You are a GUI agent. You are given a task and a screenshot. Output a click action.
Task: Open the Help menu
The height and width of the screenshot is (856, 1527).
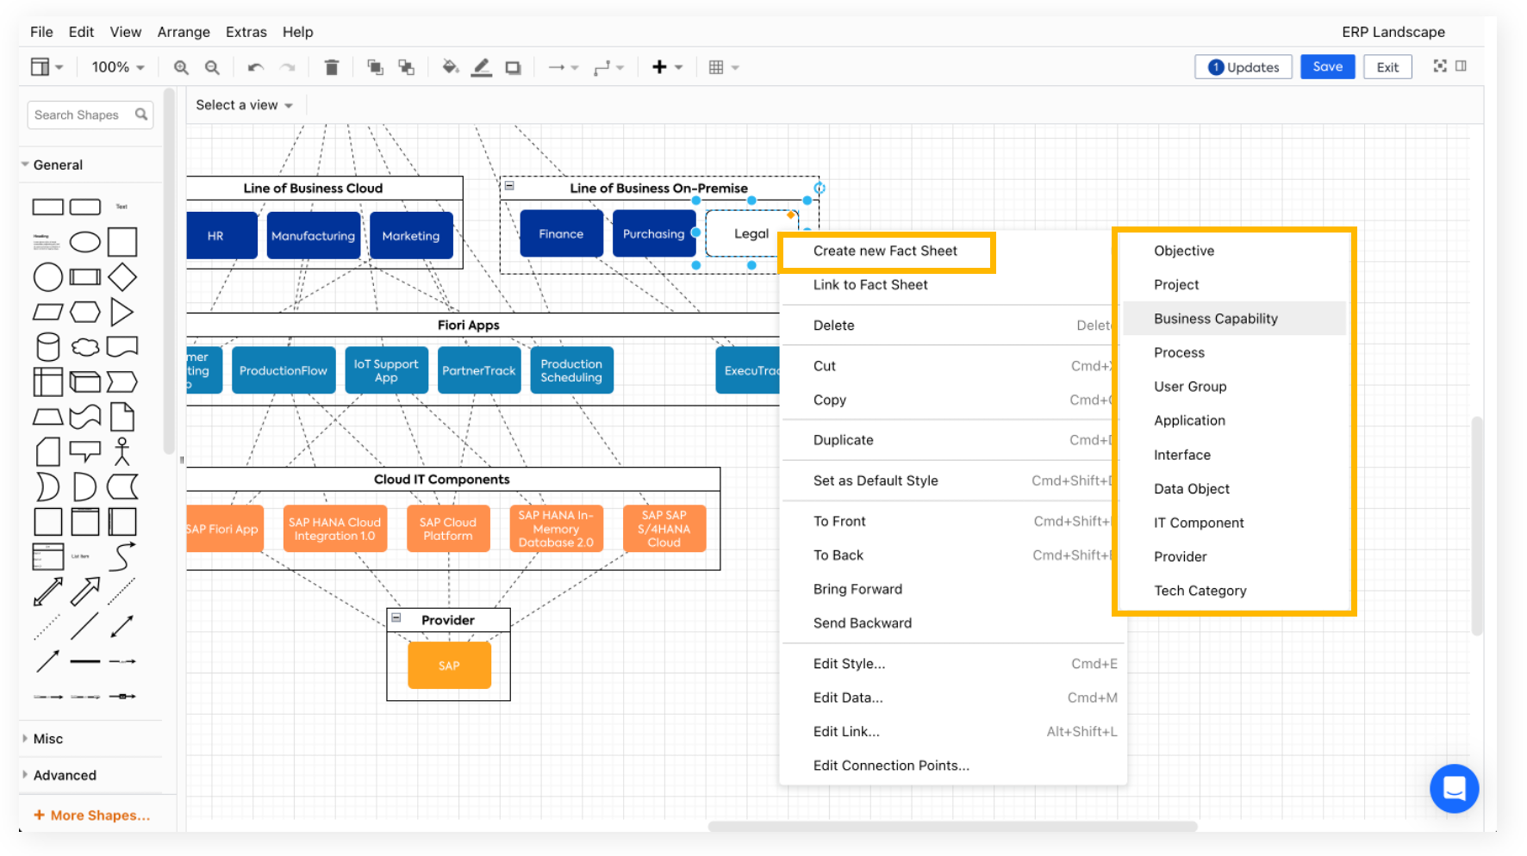[x=297, y=32]
